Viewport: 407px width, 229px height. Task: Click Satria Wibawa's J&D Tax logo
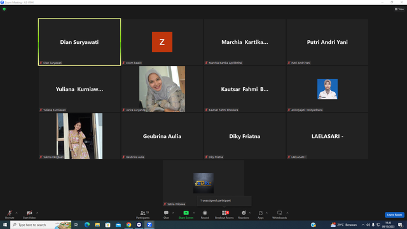[x=203, y=183]
